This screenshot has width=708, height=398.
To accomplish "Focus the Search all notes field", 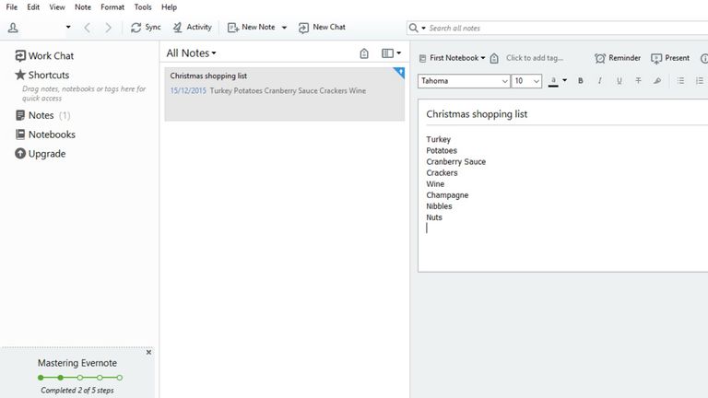I will pos(567,28).
